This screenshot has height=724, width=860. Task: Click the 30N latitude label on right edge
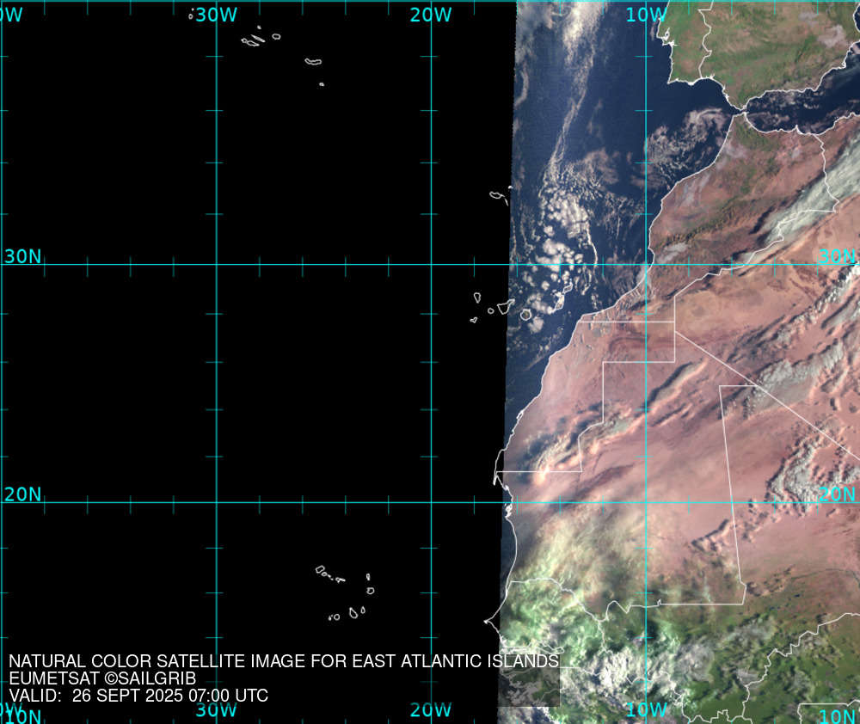[836, 256]
